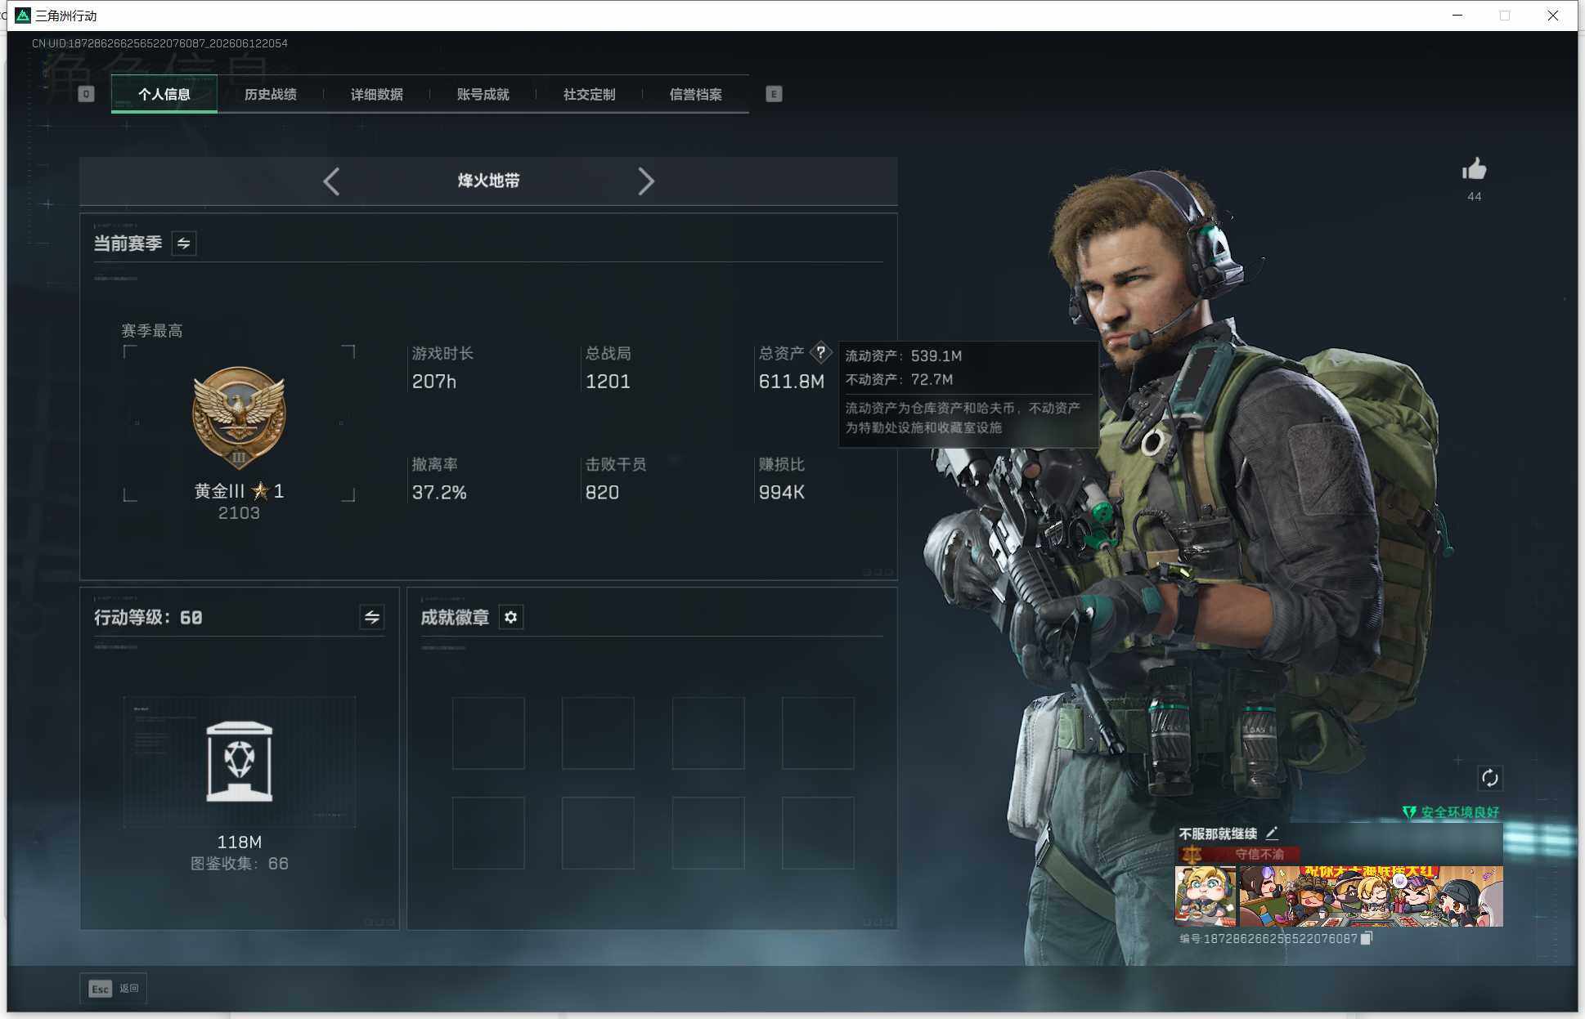This screenshot has height=1019, width=1585.
Task: Click the 撤离率 value 37.2%
Action: pos(439,493)
